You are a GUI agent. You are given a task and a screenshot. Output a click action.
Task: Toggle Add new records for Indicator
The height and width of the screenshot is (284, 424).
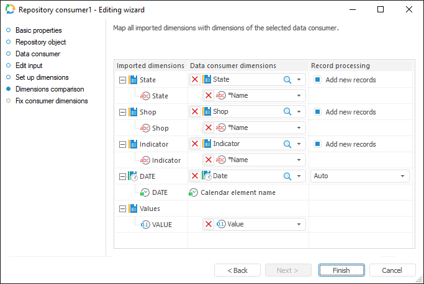pyautogui.click(x=317, y=144)
